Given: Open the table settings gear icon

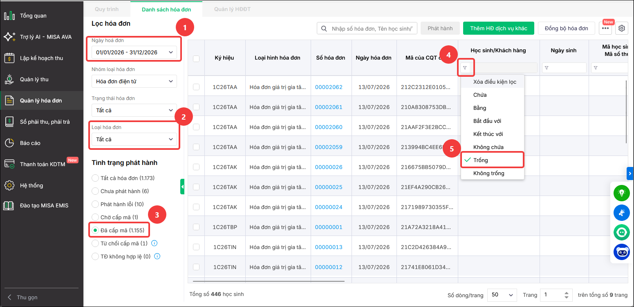Looking at the screenshot, I should pos(622,28).
